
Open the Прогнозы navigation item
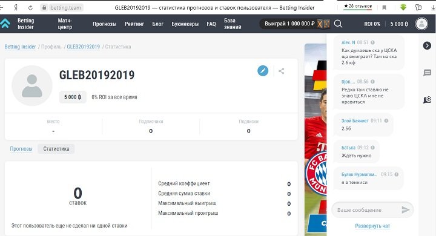pos(105,24)
